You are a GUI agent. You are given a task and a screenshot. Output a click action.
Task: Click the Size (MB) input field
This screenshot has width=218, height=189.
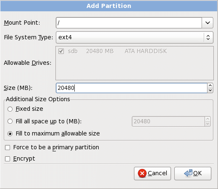click(x=131, y=88)
